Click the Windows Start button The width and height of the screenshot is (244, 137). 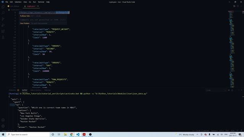click(3, 134)
